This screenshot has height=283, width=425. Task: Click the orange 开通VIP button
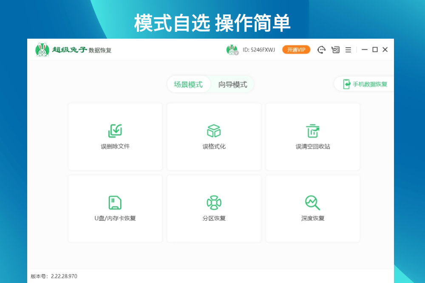click(x=296, y=50)
